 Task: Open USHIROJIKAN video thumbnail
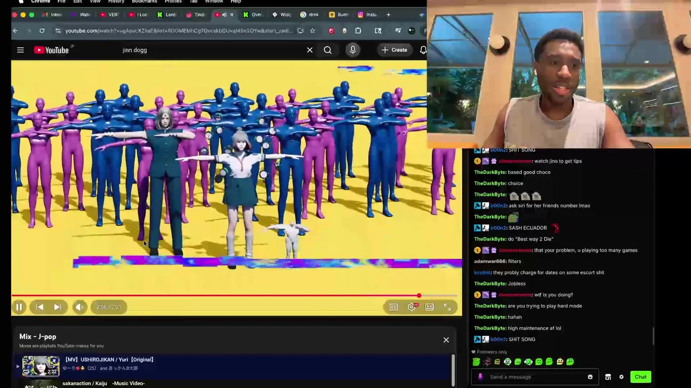coord(40,365)
